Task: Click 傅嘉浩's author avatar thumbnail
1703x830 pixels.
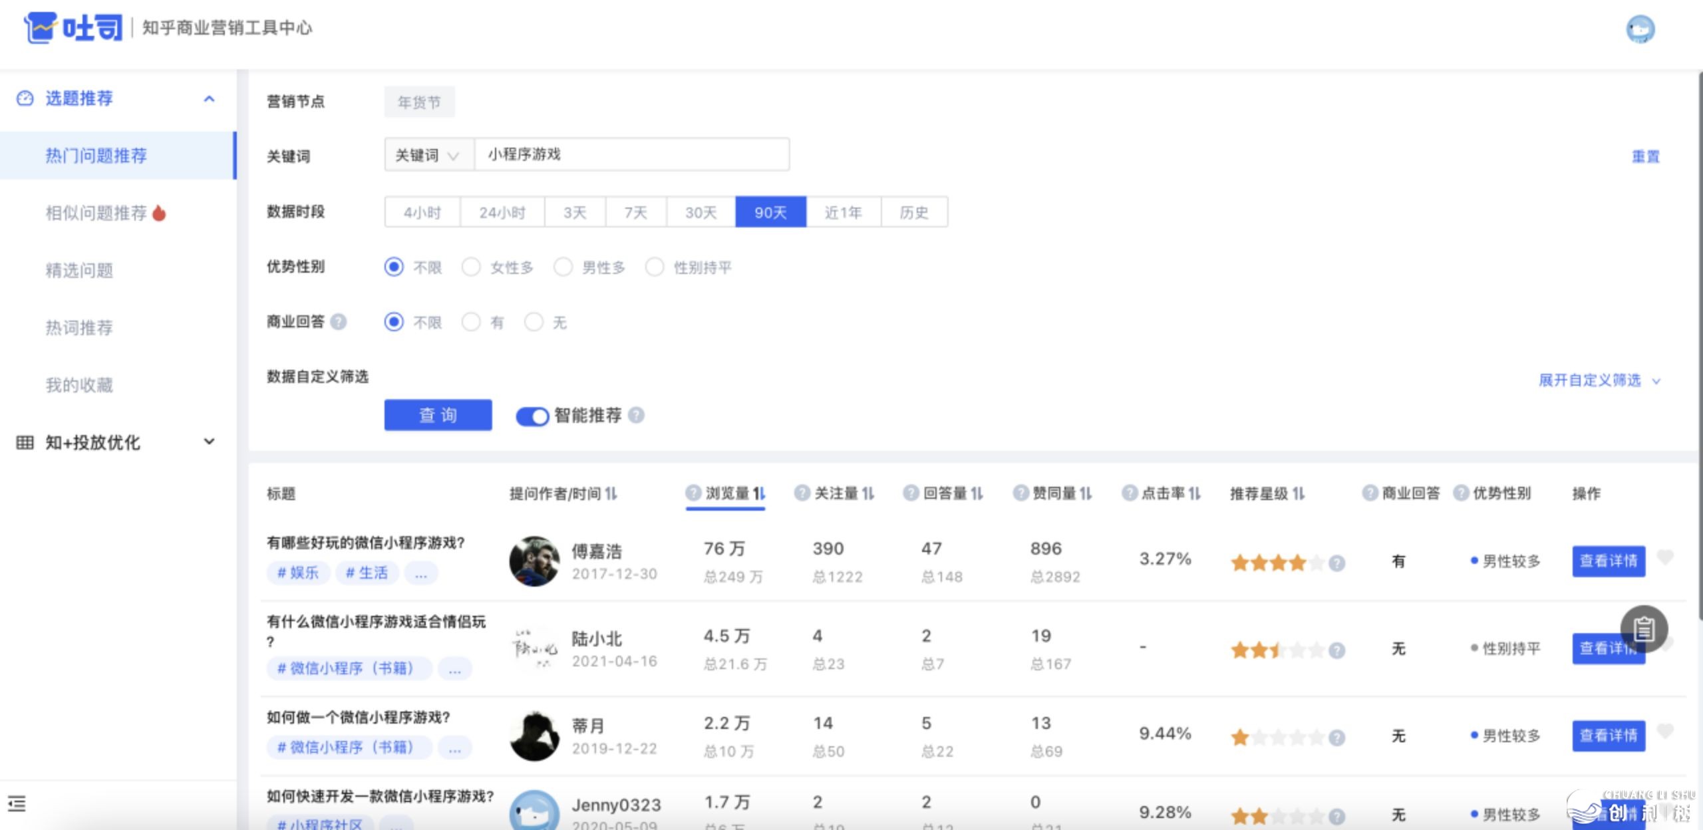Action: click(534, 561)
